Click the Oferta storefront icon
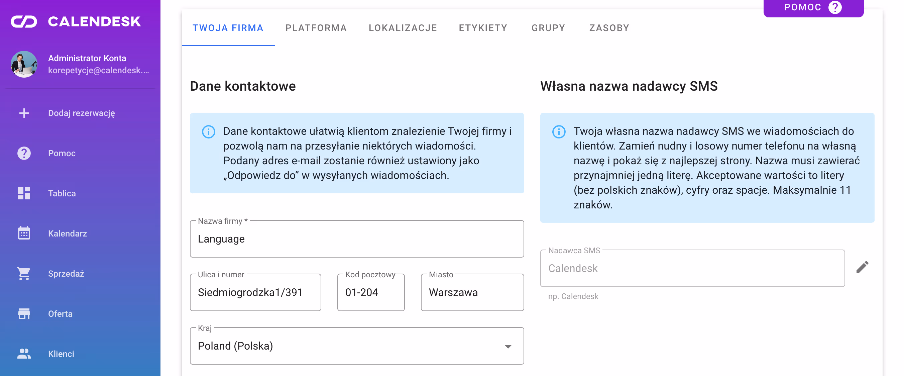Image resolution: width=904 pixels, height=376 pixels. tap(23, 313)
